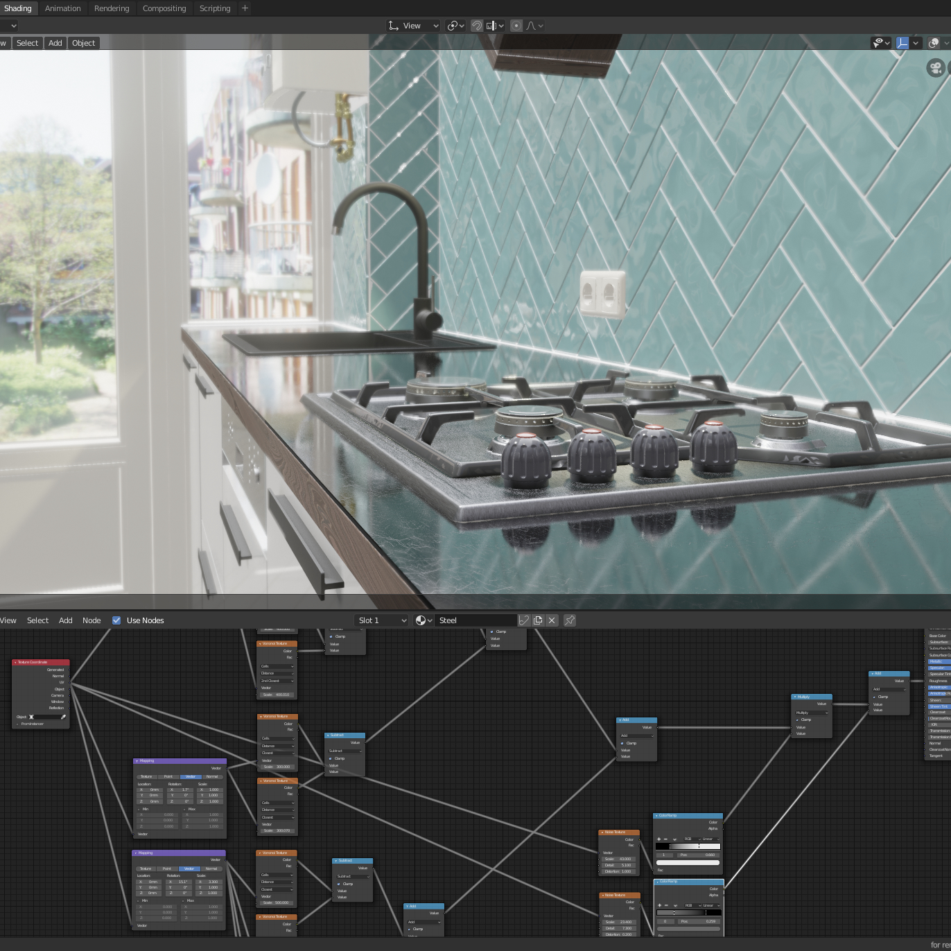Unlink the Steel material with X
This screenshot has height=951, width=951.
tap(552, 620)
